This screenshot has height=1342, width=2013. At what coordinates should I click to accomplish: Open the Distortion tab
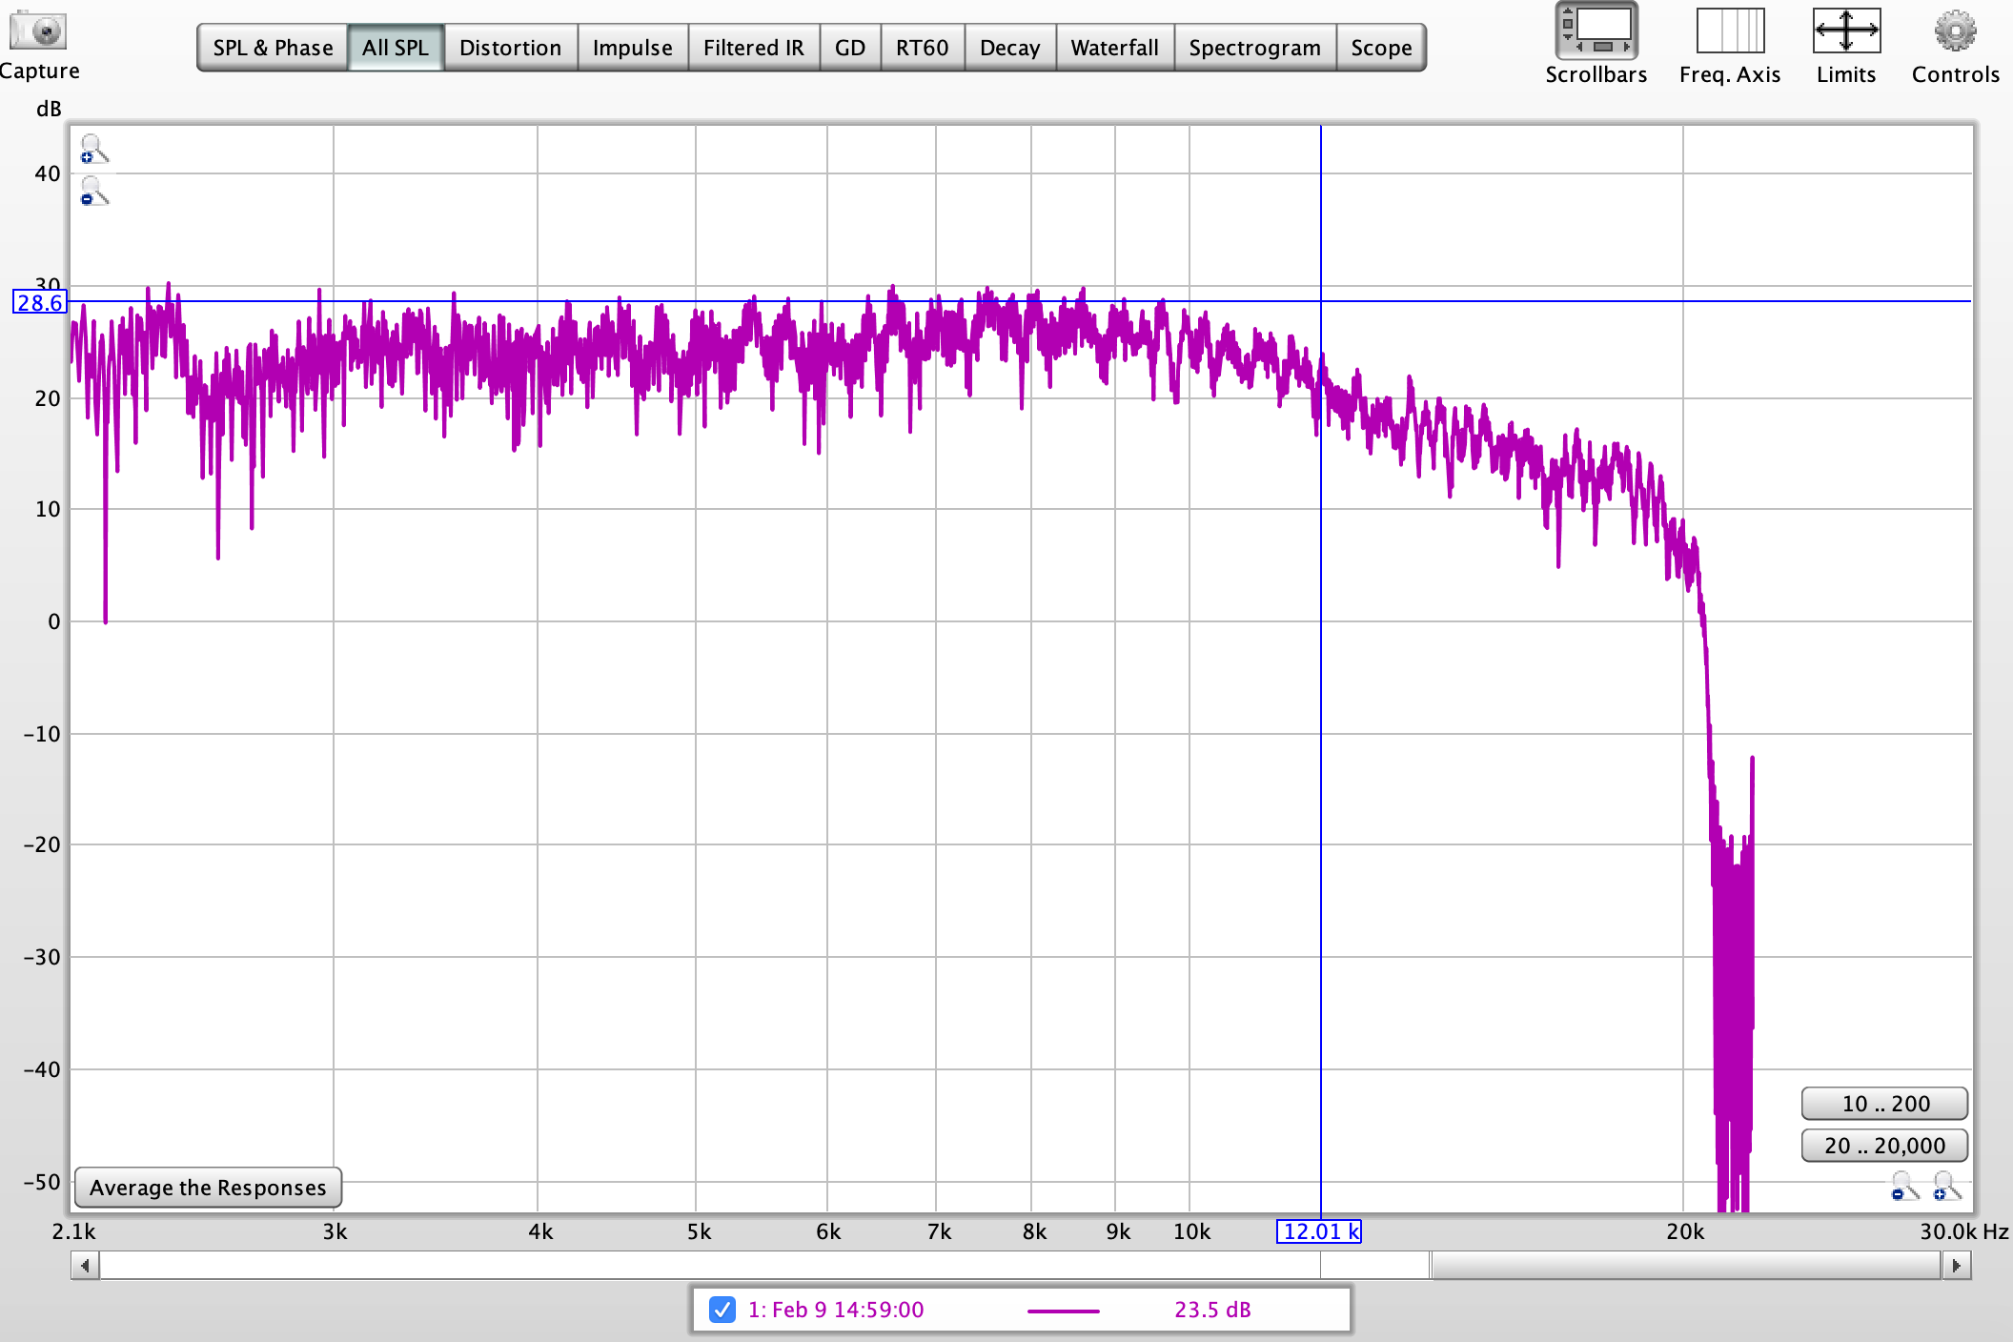click(x=511, y=48)
